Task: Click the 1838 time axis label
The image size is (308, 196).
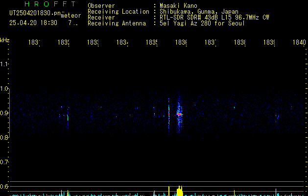Action: tap(239, 42)
